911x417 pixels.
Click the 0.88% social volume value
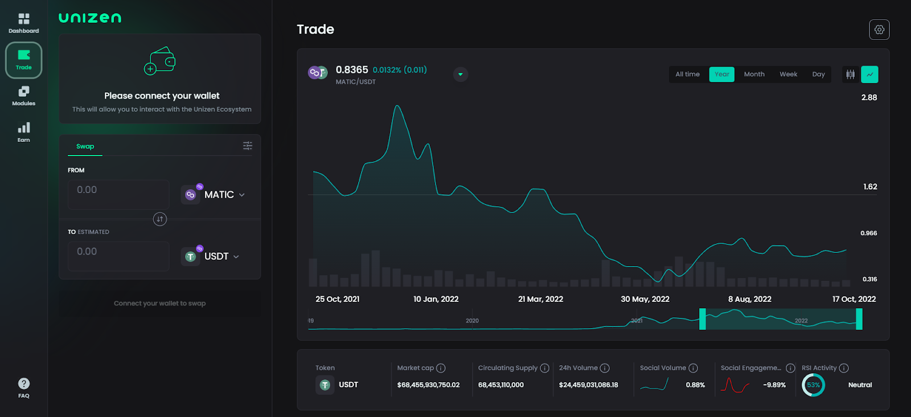[695, 385]
